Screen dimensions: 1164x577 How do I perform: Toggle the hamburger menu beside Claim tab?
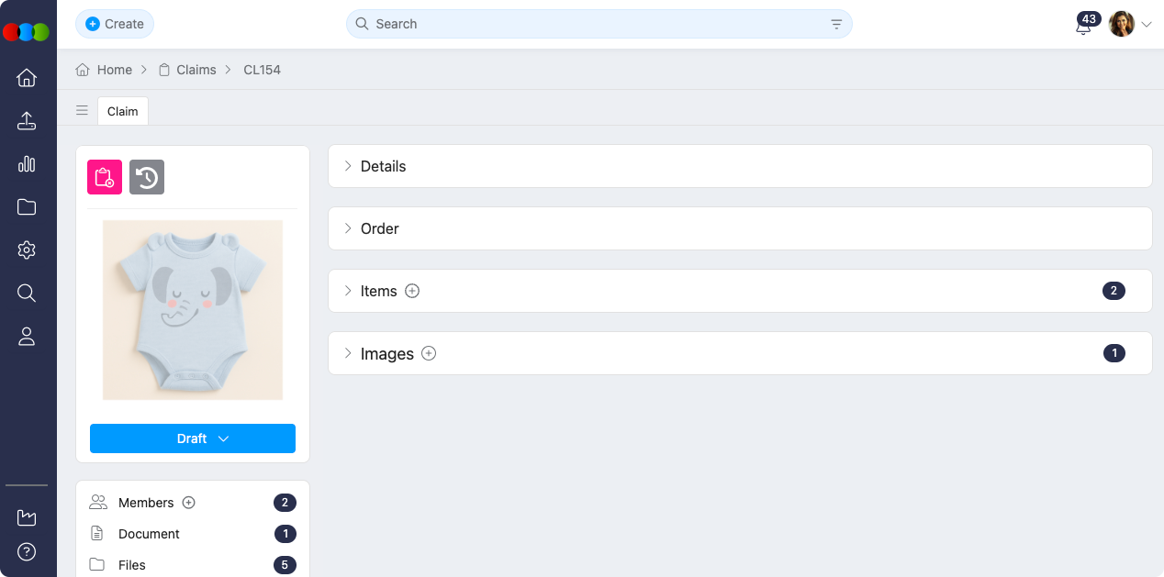tap(83, 111)
